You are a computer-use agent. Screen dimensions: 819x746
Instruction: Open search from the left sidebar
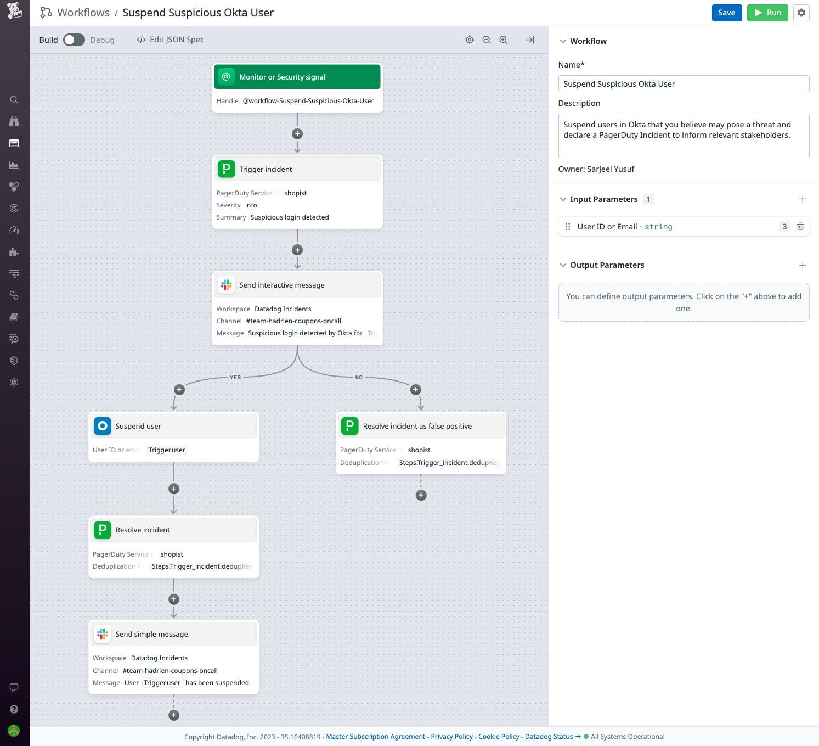coord(14,99)
